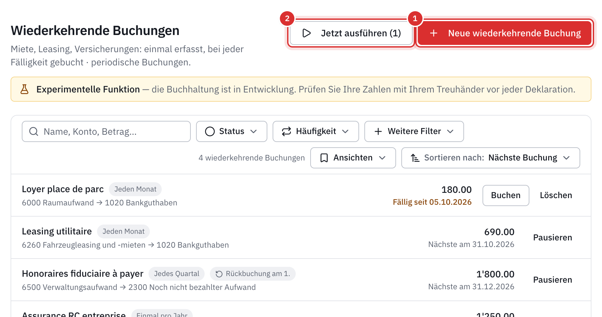Open the Status filter dropdown
602x317 pixels.
pyautogui.click(x=232, y=131)
